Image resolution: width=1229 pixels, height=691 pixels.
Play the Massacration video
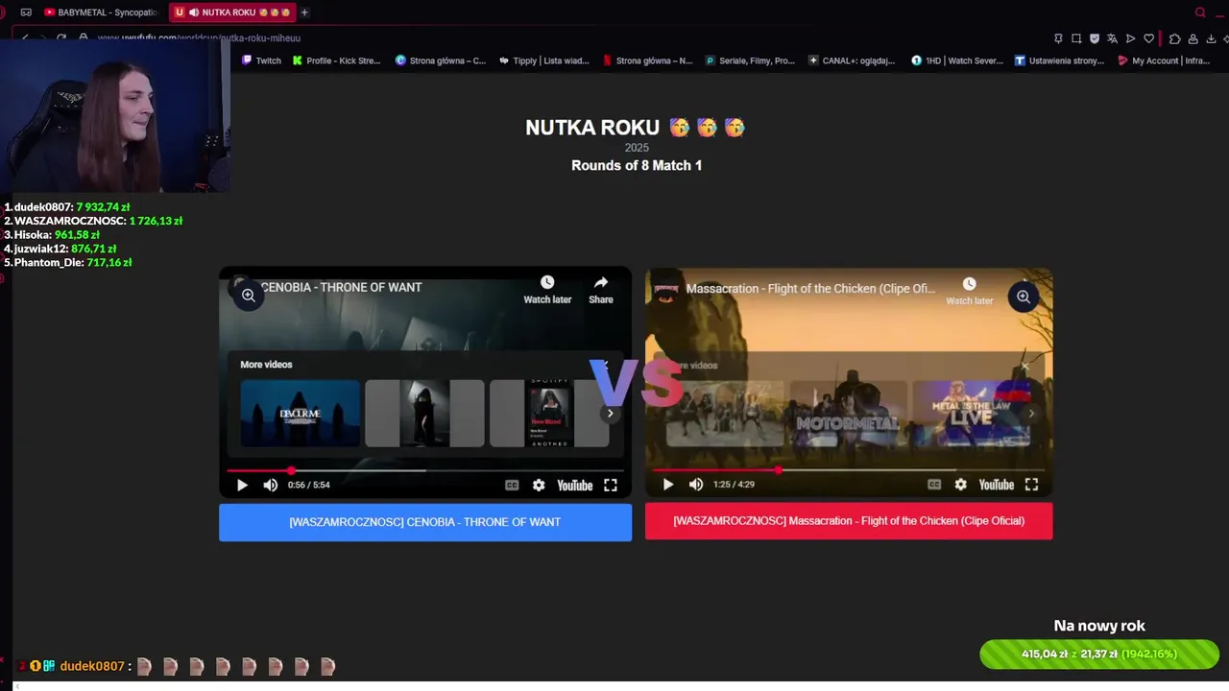coord(668,485)
